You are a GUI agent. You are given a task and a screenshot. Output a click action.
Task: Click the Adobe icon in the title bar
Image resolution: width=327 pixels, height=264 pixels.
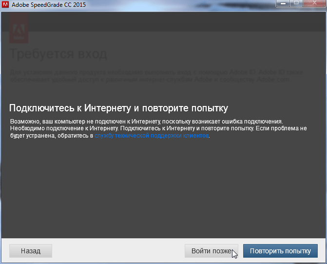[x=5, y=4]
